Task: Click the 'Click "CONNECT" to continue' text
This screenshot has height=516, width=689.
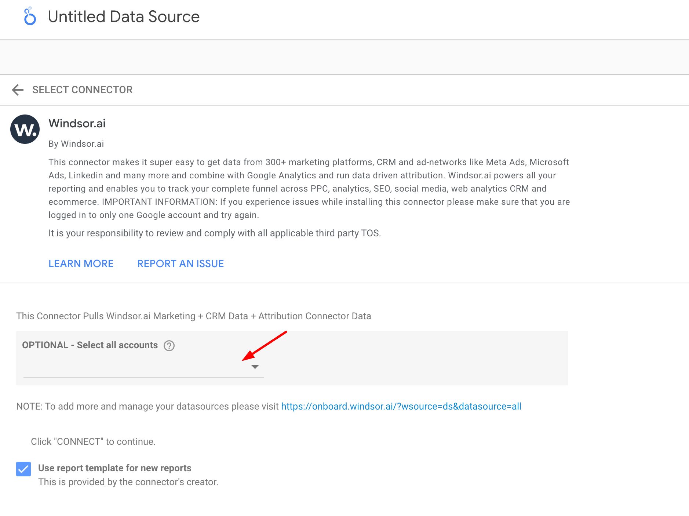Action: point(93,441)
